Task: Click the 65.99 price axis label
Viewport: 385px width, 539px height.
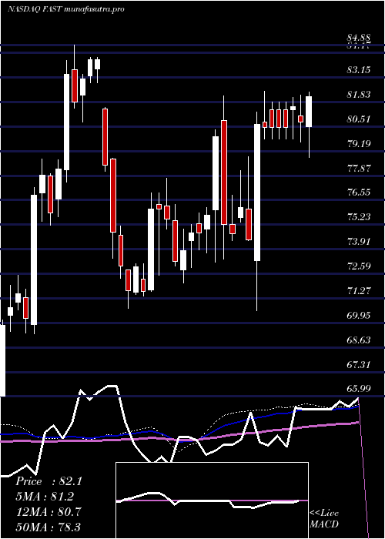Action: click(x=359, y=389)
